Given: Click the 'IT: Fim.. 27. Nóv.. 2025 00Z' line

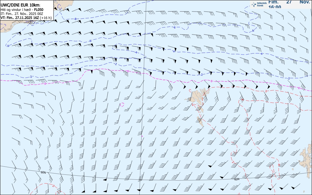Looking at the screenshot, I should click(22, 14).
